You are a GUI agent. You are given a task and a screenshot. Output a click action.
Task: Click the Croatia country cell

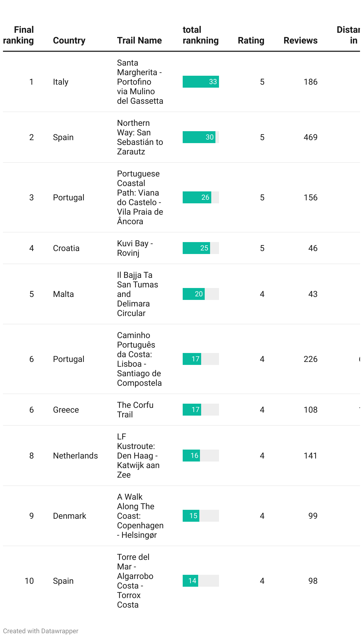point(66,248)
